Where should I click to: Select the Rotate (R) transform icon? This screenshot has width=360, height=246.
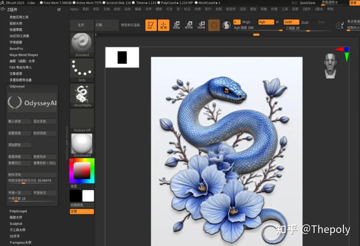tap(201, 25)
